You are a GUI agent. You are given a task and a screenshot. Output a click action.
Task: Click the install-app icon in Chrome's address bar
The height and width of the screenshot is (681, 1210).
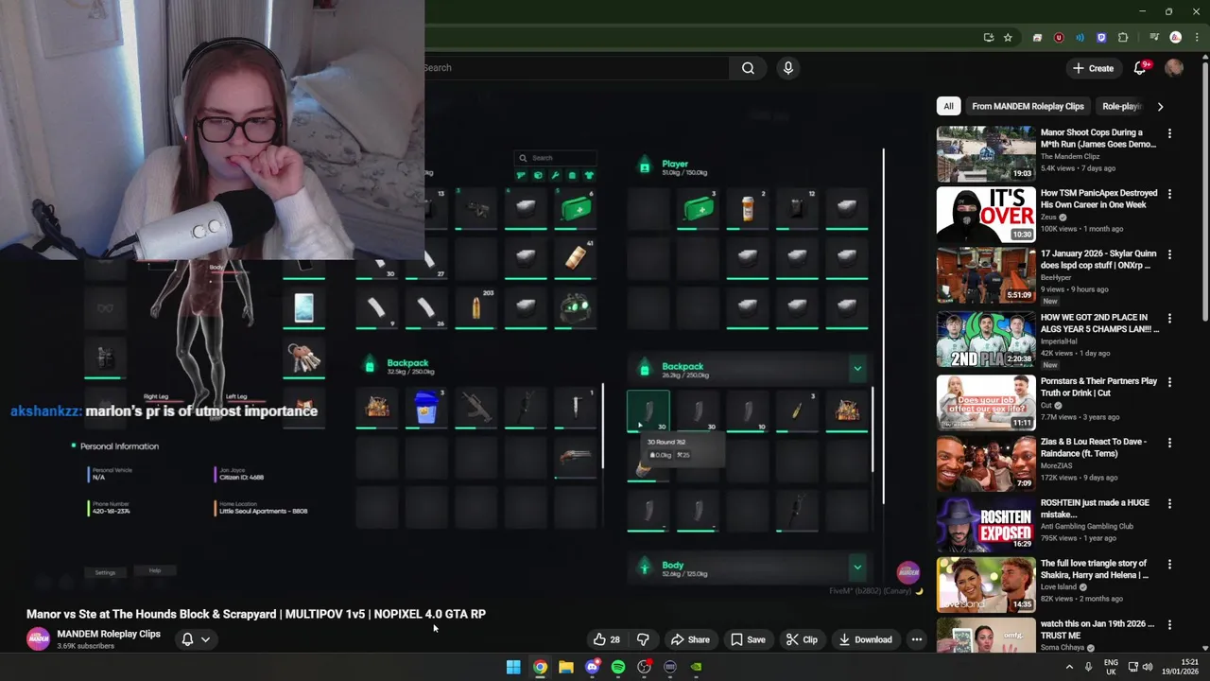[x=989, y=38]
